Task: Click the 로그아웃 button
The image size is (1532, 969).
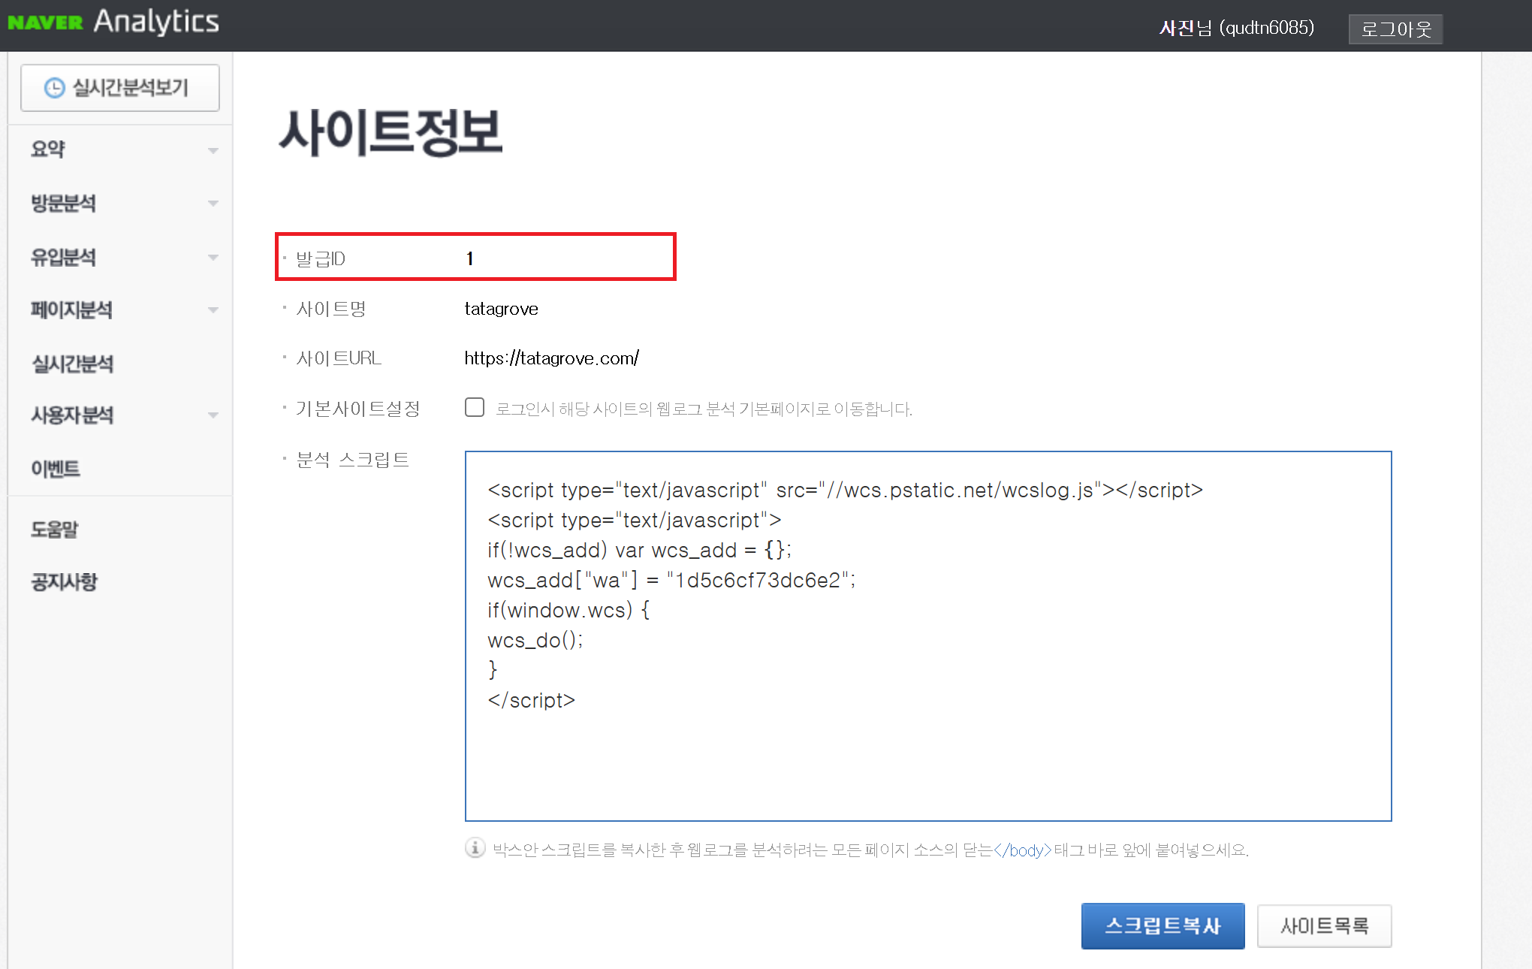Action: pos(1395,29)
